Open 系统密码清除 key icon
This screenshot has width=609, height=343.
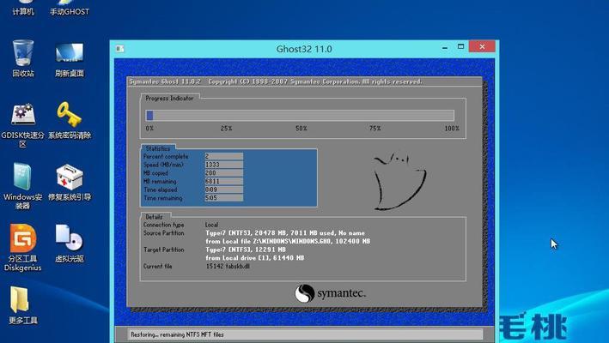[69, 120]
